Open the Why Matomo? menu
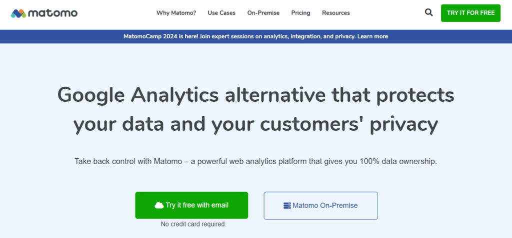Screen dimensions: 512x238 [176, 13]
